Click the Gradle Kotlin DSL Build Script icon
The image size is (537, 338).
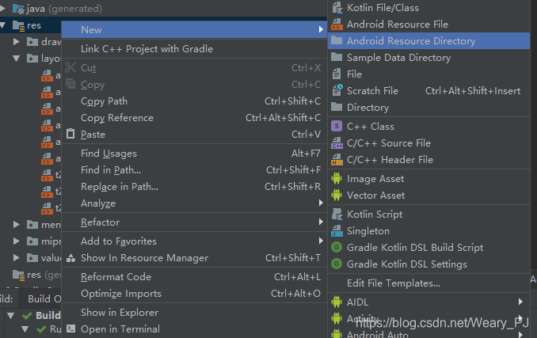tap(337, 247)
